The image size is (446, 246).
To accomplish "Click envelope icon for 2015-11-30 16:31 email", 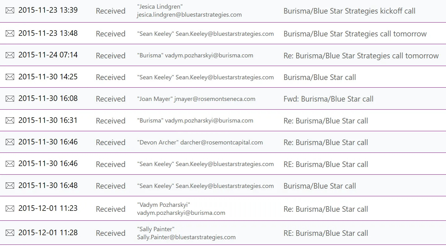I will pyautogui.click(x=10, y=120).
